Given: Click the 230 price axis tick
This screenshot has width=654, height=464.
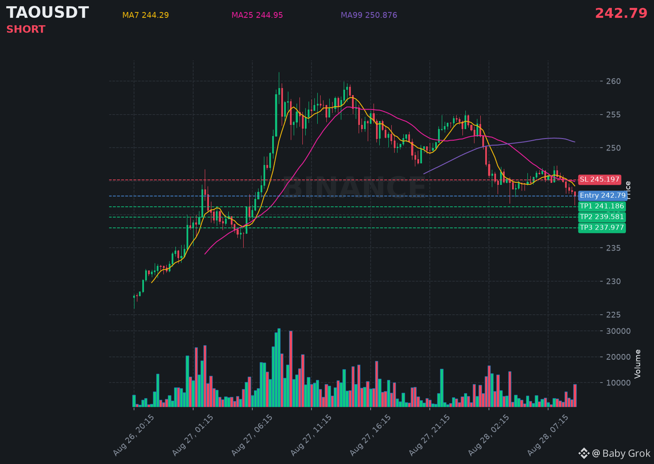Looking at the screenshot, I should click(613, 282).
